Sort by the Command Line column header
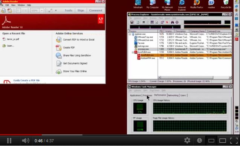The image size is (240, 146). [219, 31]
